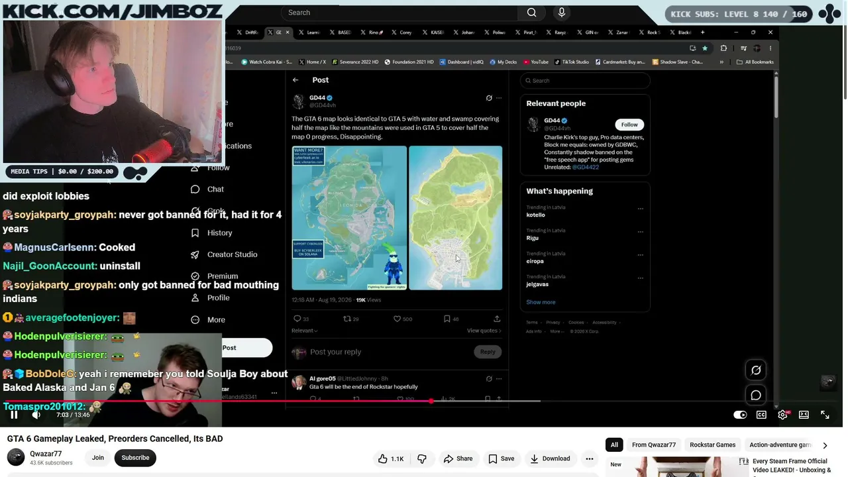Click the Download button
The width and height of the screenshot is (848, 477).
[550, 458]
